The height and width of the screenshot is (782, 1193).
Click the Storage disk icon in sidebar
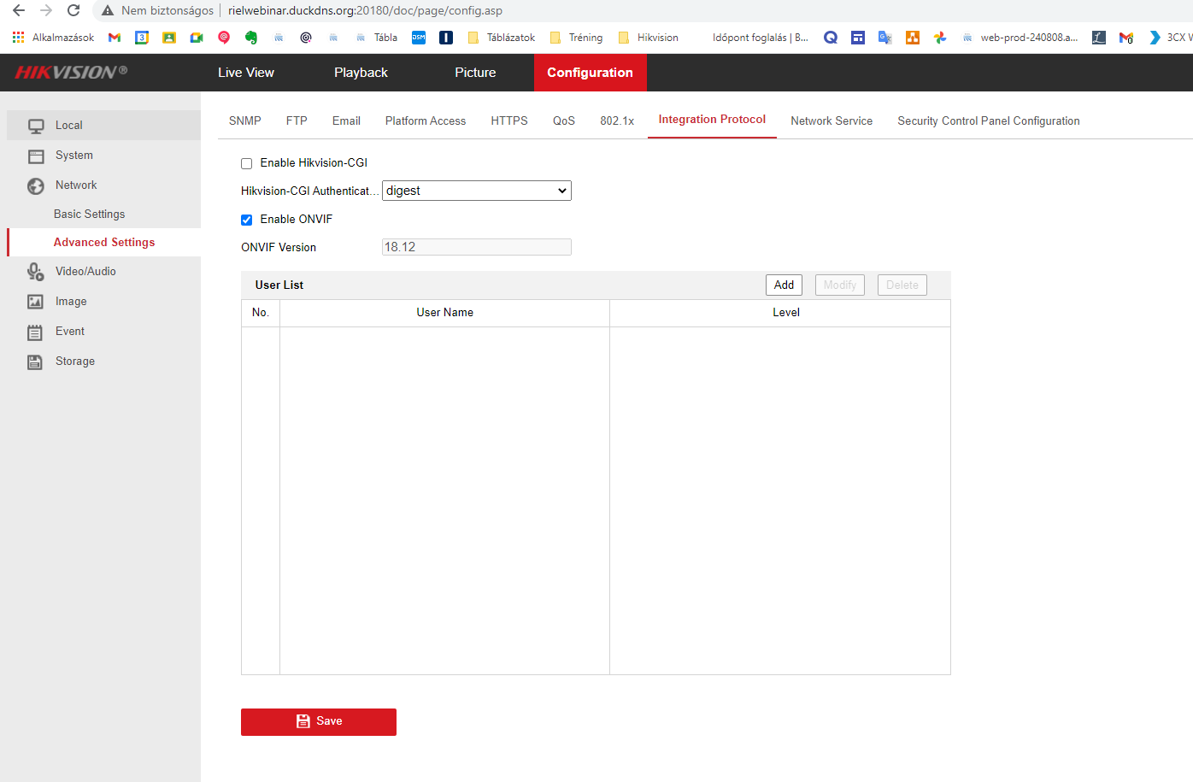click(x=36, y=362)
